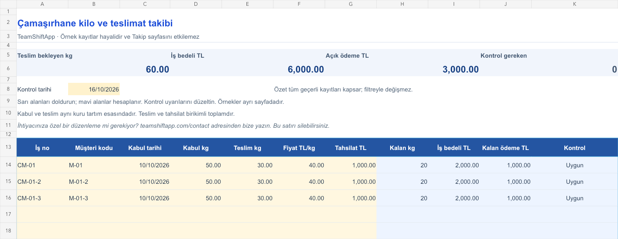Select Fiyat 40.00 in row CM-01-3

(299, 198)
